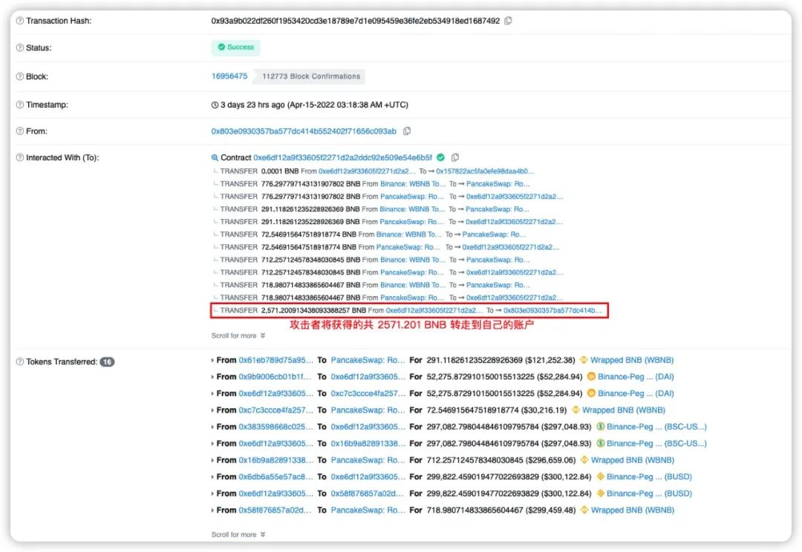
Task: Open 0x16b9a82891338 recipient address link
Action: tap(368, 443)
